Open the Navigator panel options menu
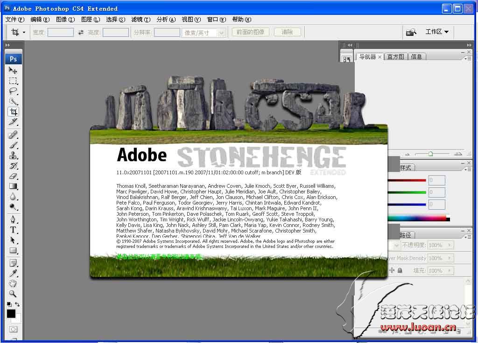Image resolution: width=478 pixels, height=343 pixels. [x=468, y=58]
